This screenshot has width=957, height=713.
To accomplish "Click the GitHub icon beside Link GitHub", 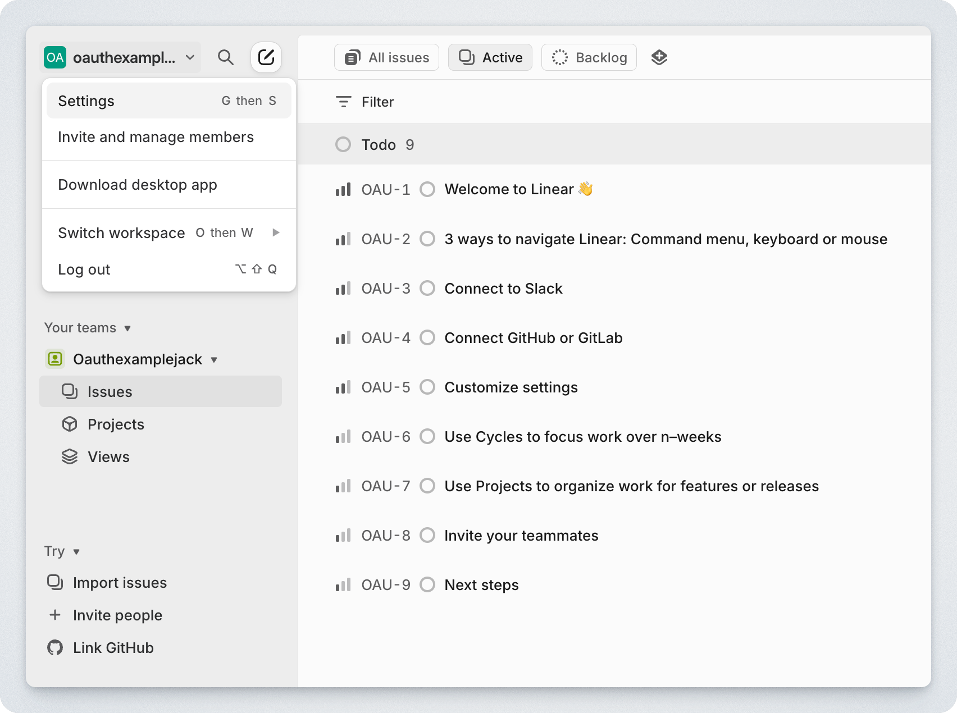I will (x=55, y=648).
